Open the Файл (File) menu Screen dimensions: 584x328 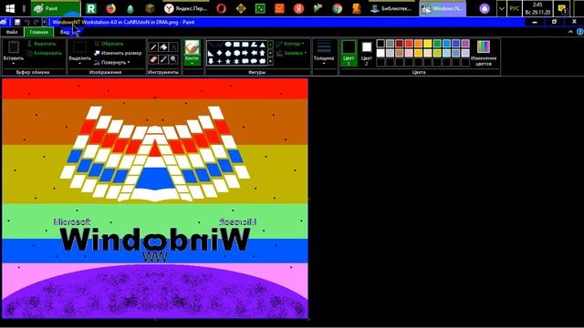pyautogui.click(x=12, y=32)
